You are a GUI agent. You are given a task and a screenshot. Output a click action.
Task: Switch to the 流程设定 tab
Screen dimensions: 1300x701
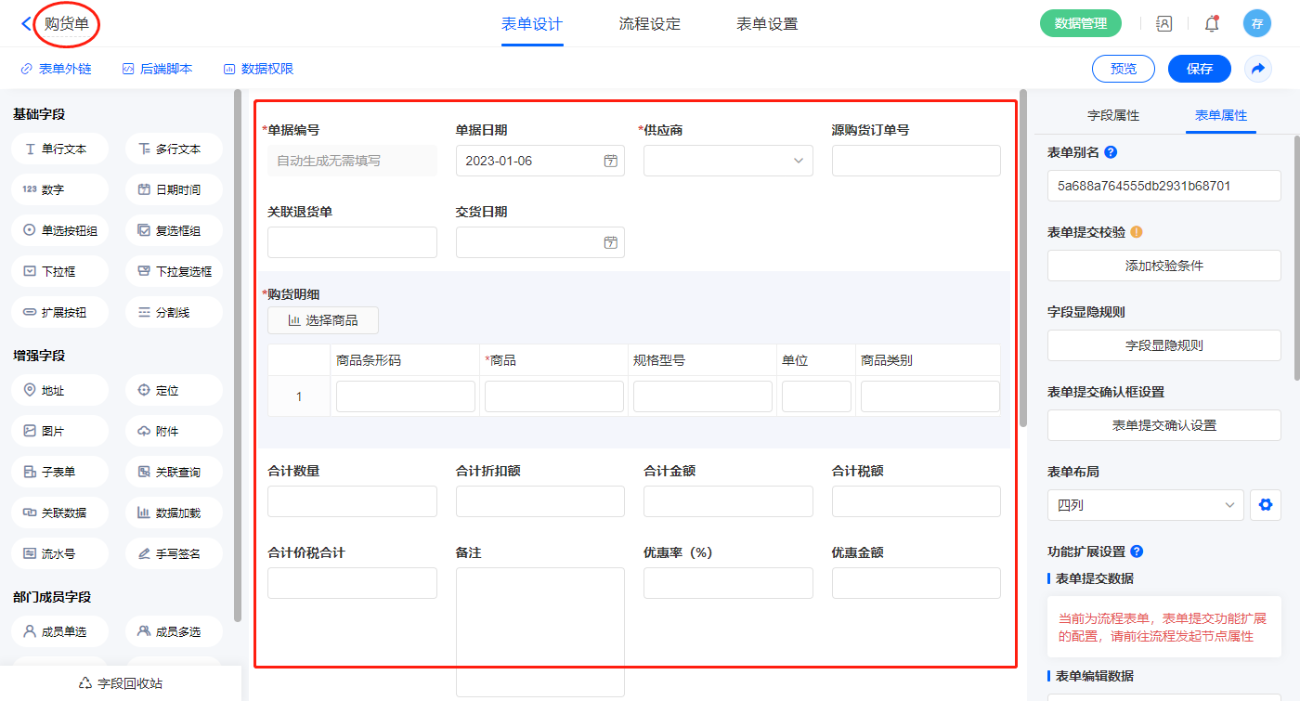[649, 24]
